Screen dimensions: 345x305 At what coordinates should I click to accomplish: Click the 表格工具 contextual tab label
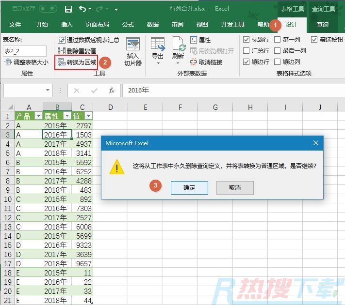pos(292,9)
